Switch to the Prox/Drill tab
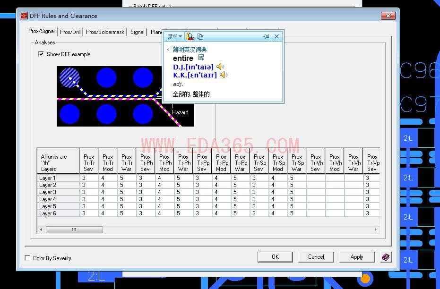 tap(70, 32)
